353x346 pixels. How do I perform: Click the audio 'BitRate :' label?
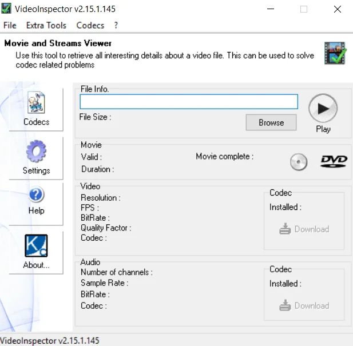click(95, 295)
